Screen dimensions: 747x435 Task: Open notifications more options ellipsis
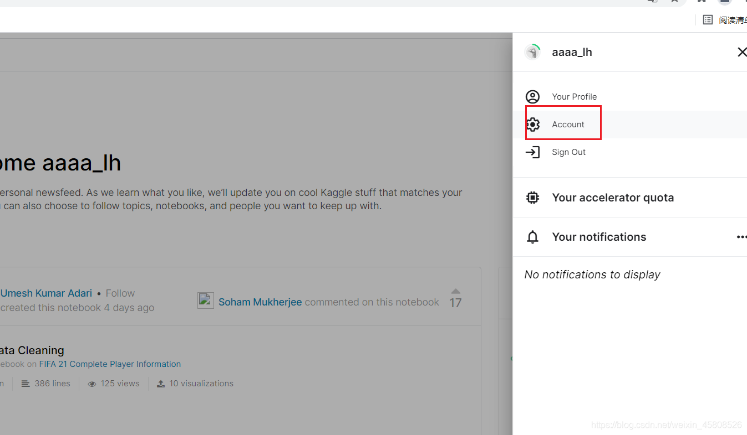click(741, 237)
